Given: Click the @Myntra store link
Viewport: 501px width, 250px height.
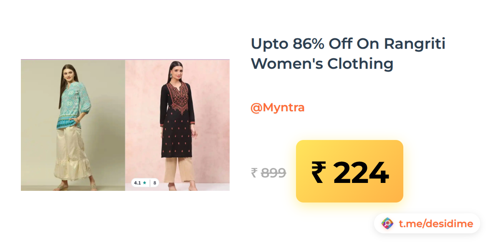Looking at the screenshot, I should point(277,107).
